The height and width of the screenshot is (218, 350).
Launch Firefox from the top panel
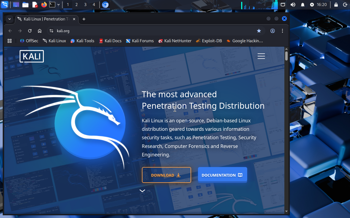click(44, 5)
